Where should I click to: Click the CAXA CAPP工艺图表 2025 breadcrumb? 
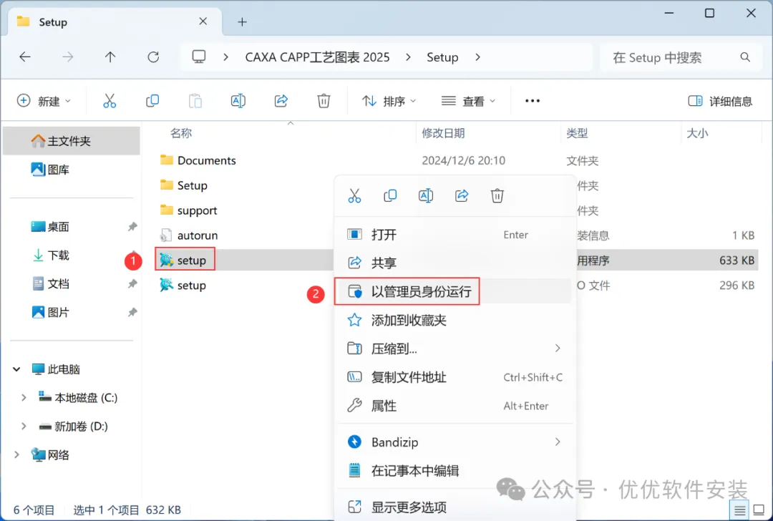tap(317, 57)
